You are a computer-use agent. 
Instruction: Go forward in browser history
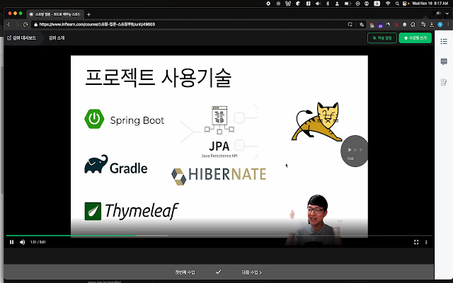tap(17, 25)
